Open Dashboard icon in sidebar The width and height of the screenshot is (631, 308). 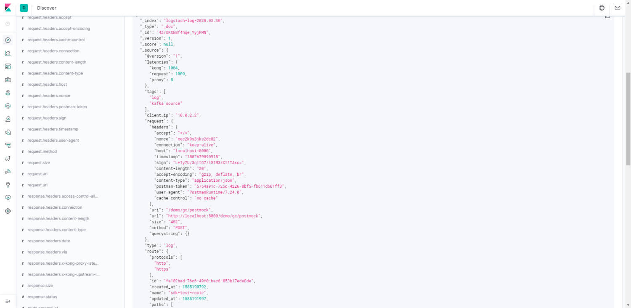8,66
